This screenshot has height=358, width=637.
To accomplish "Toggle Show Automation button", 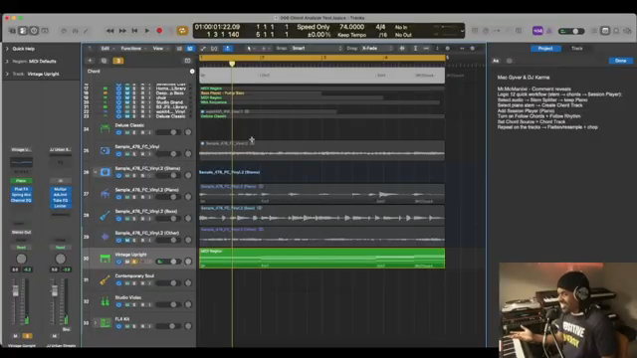I will [203, 49].
